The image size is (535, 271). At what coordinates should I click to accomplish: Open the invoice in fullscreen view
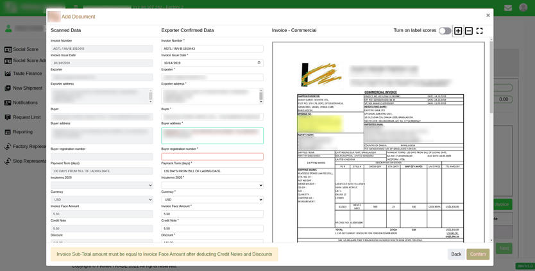[479, 31]
